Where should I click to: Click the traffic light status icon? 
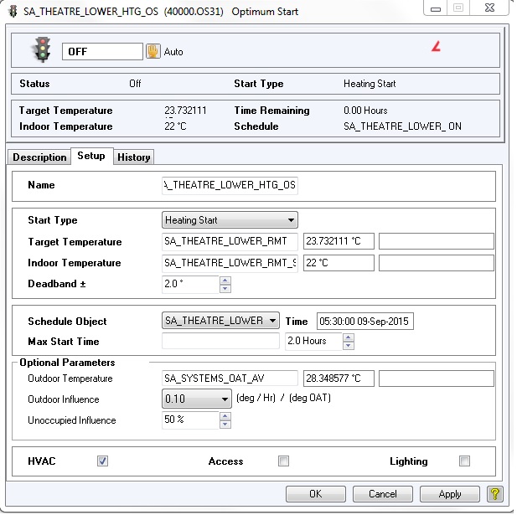tap(43, 50)
